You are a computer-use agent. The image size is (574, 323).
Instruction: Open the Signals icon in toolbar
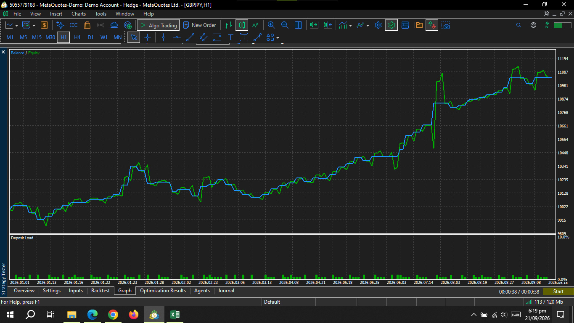point(101,25)
